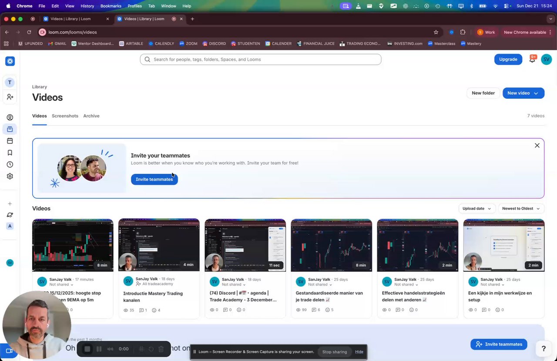This screenshot has height=361, width=557.
Task: Select the Videos tab under Library
Action: [39, 116]
